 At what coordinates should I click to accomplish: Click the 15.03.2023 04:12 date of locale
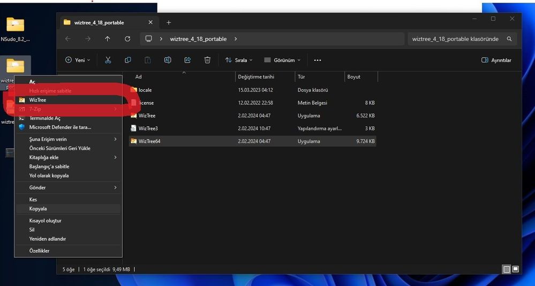point(255,90)
